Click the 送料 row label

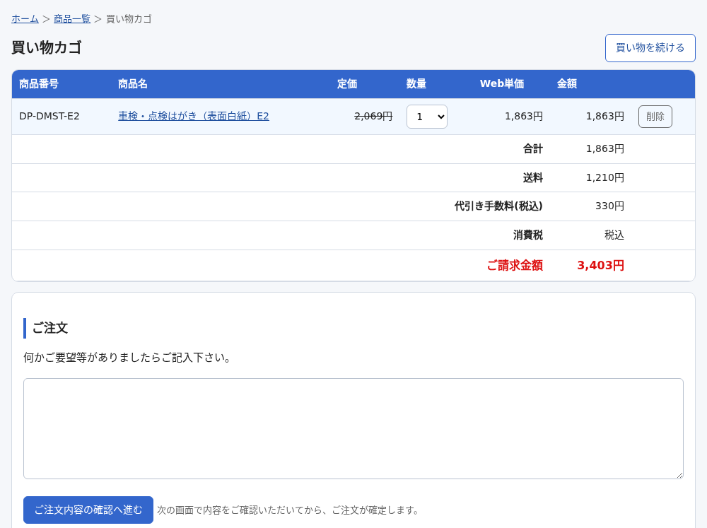tap(533, 177)
